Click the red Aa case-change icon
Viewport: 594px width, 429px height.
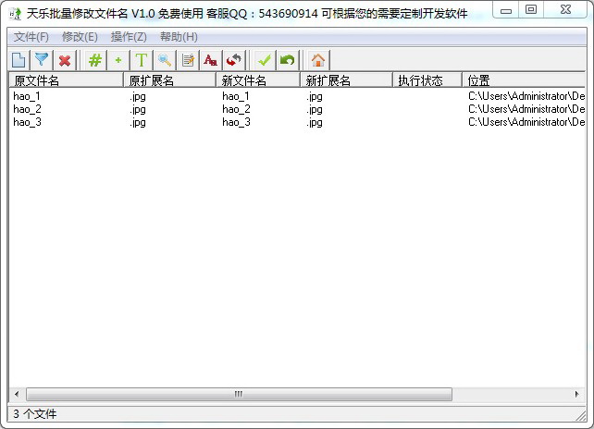(x=211, y=60)
